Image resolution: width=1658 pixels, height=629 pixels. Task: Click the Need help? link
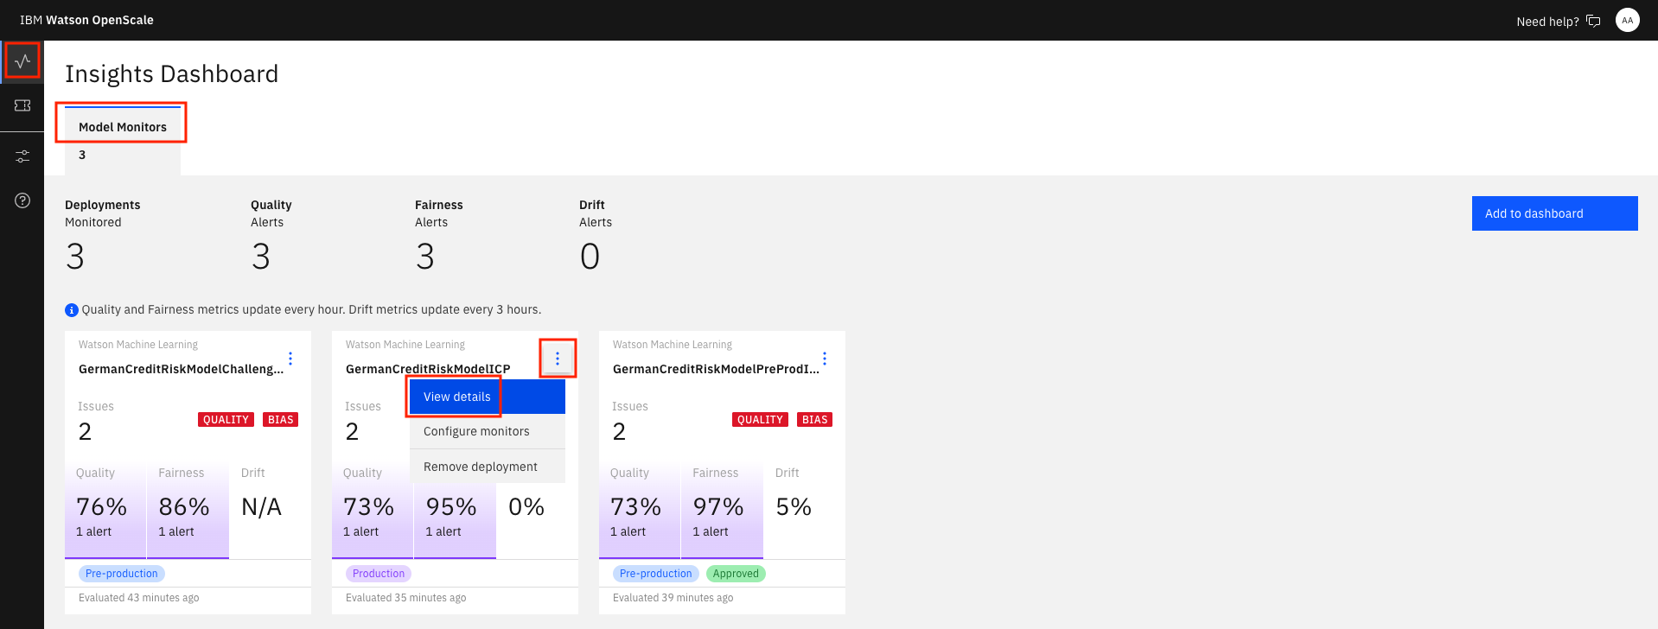pos(1546,22)
